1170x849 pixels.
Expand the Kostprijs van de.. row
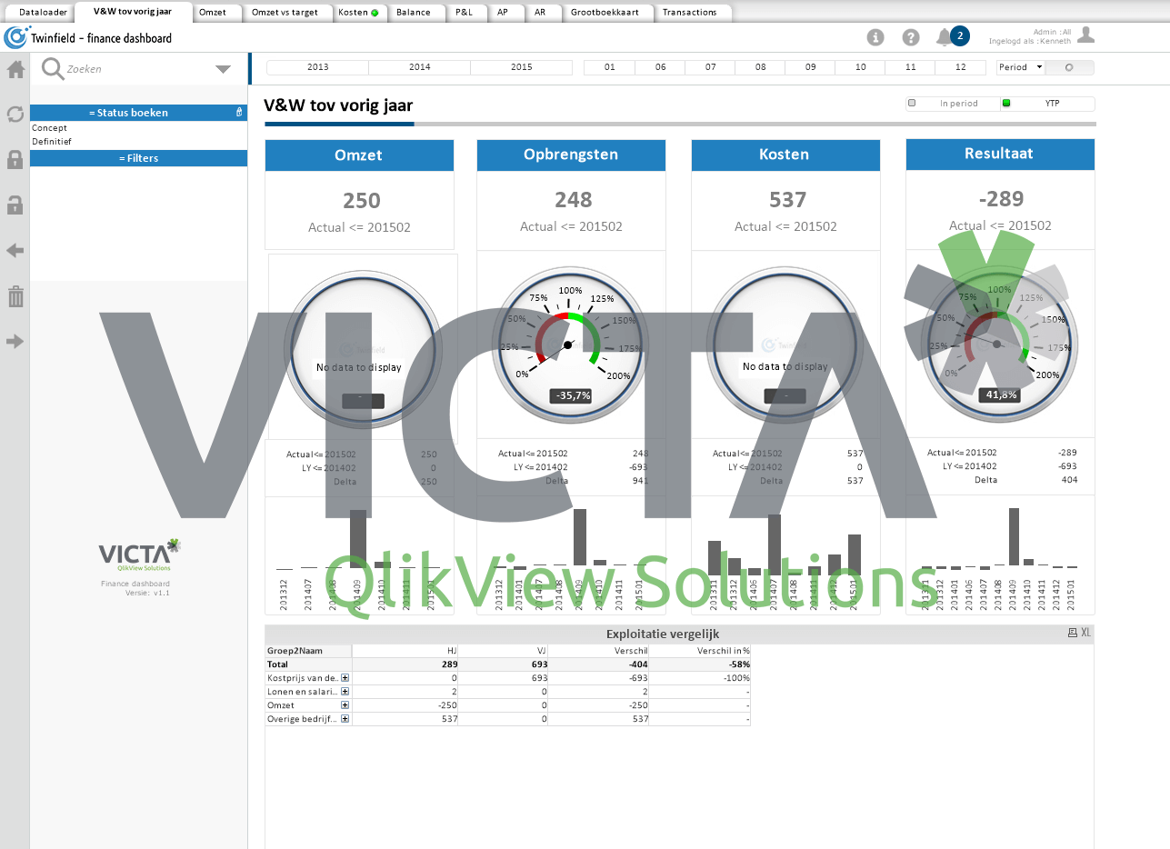point(345,678)
